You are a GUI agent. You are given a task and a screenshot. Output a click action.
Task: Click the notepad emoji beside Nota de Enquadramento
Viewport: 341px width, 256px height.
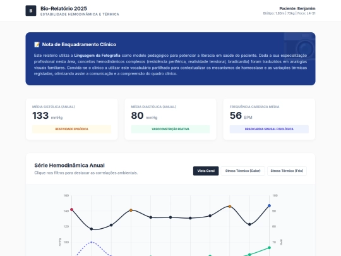click(37, 44)
